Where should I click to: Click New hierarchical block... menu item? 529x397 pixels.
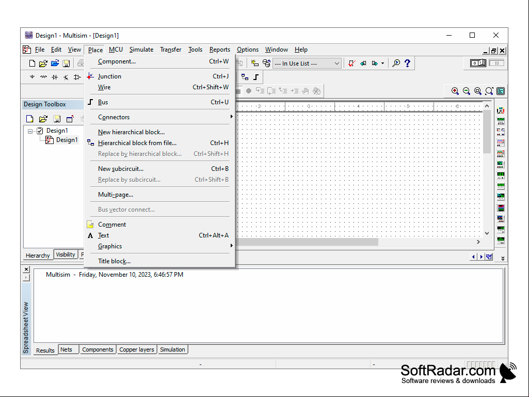(161, 132)
